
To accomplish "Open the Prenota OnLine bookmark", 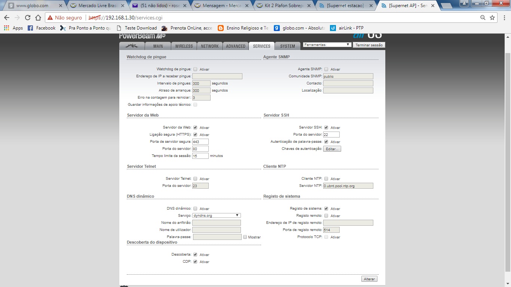I will 187,28.
